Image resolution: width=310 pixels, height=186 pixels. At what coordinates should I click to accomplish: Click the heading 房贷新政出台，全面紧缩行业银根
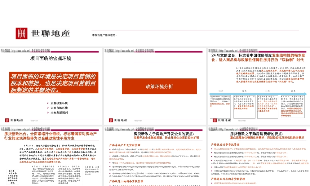(x=51, y=136)
